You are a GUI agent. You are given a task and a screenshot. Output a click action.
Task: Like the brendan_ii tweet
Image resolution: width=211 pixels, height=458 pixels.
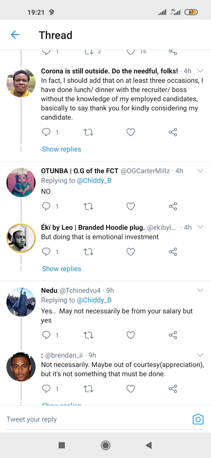click(130, 389)
